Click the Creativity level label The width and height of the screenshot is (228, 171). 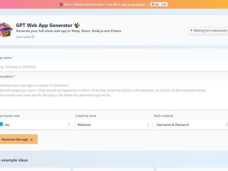coord(86,116)
